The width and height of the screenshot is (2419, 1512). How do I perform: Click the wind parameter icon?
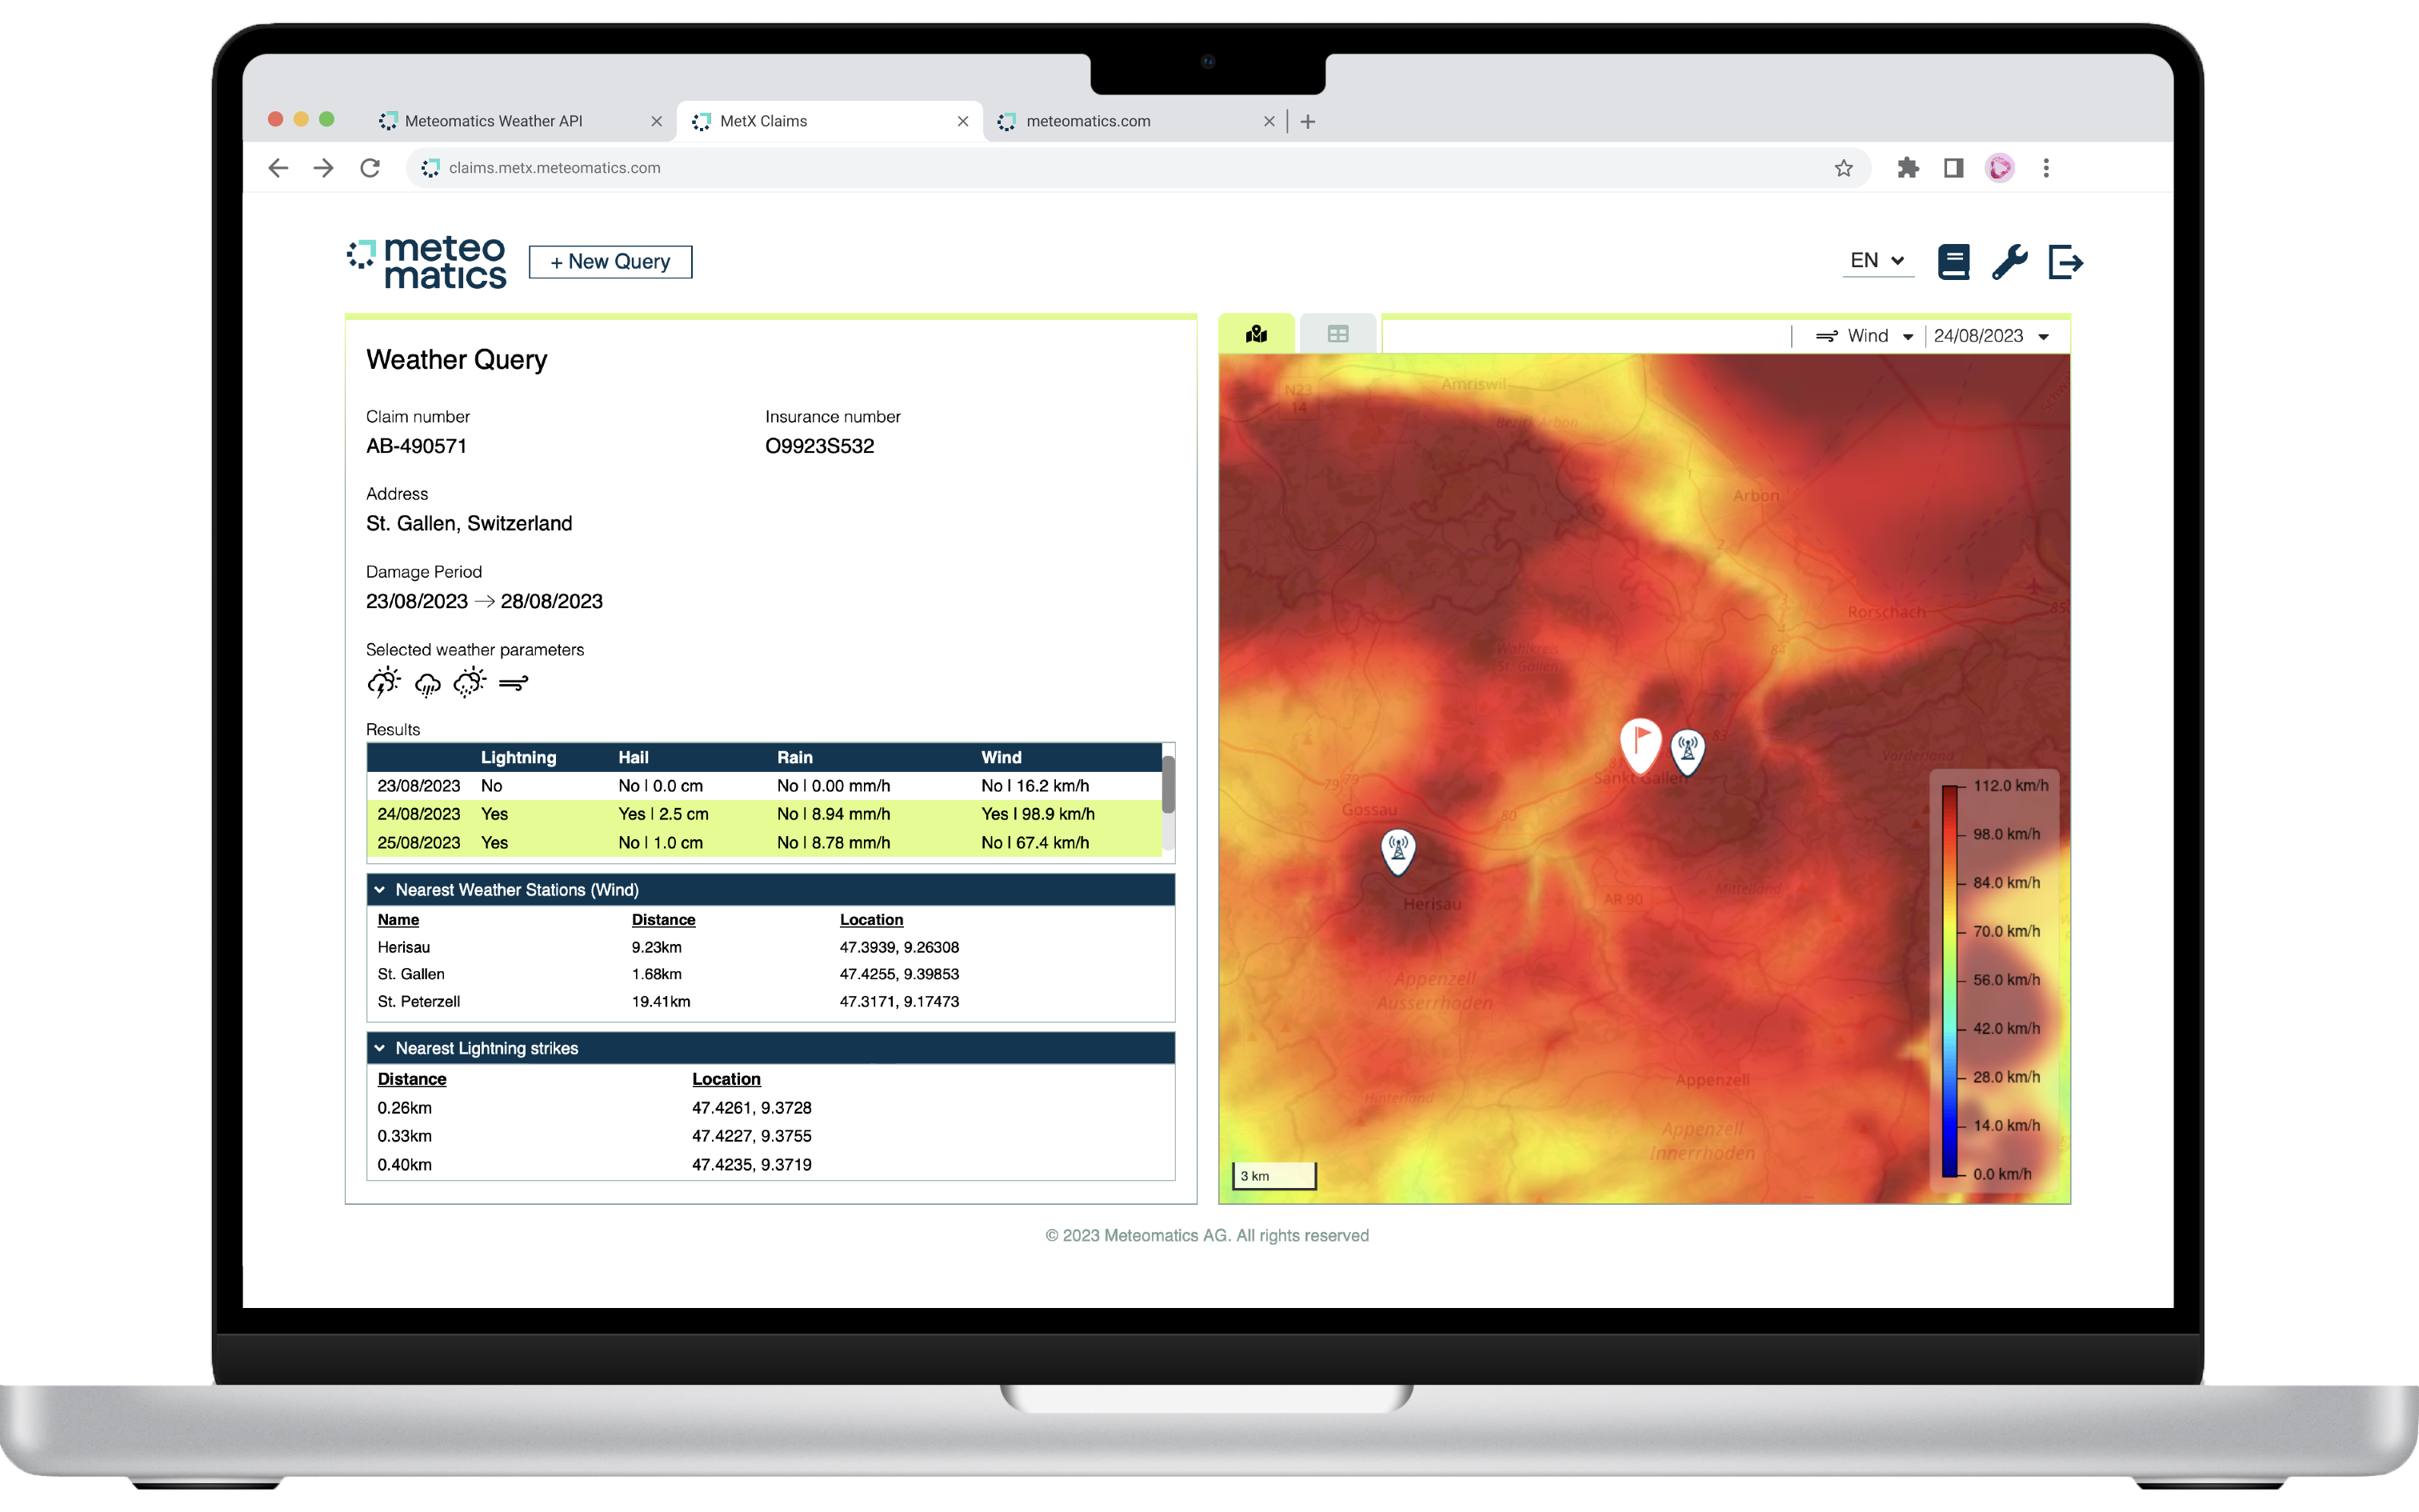[513, 684]
